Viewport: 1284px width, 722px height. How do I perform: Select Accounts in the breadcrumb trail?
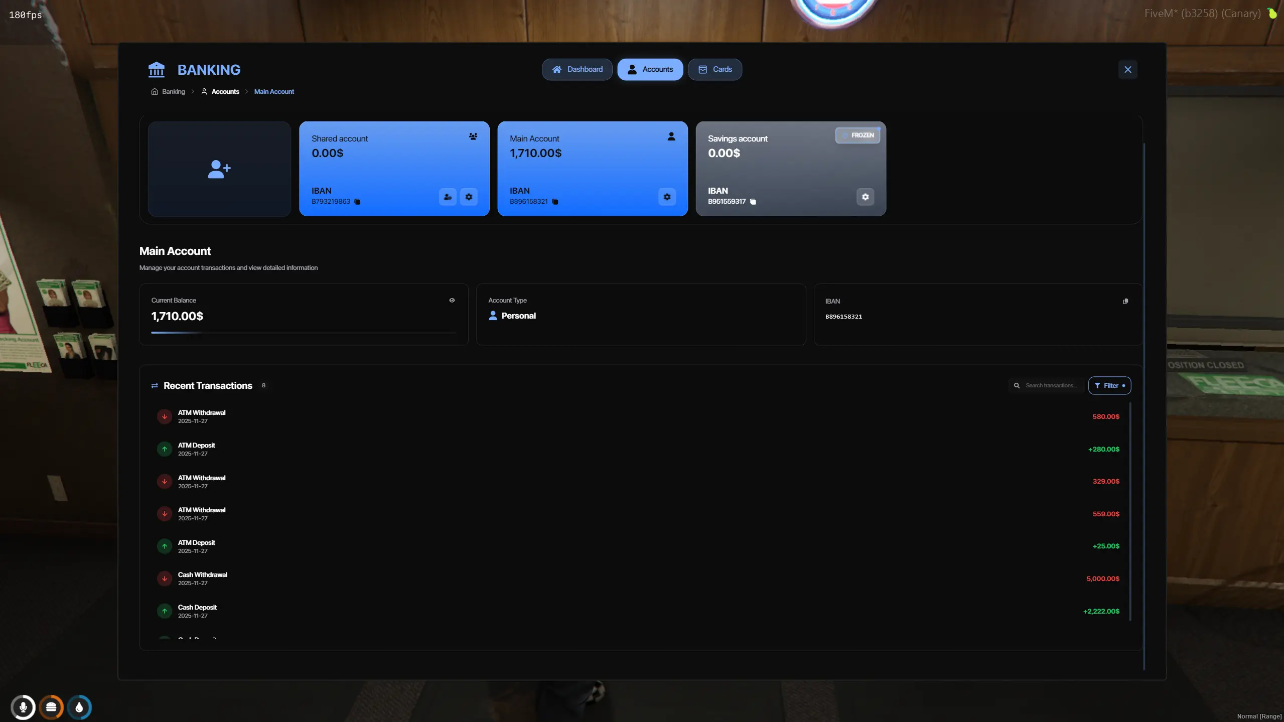tap(226, 91)
